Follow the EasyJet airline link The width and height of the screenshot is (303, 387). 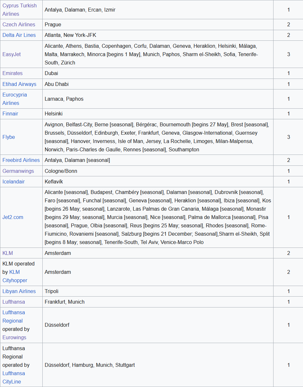tap(12, 54)
